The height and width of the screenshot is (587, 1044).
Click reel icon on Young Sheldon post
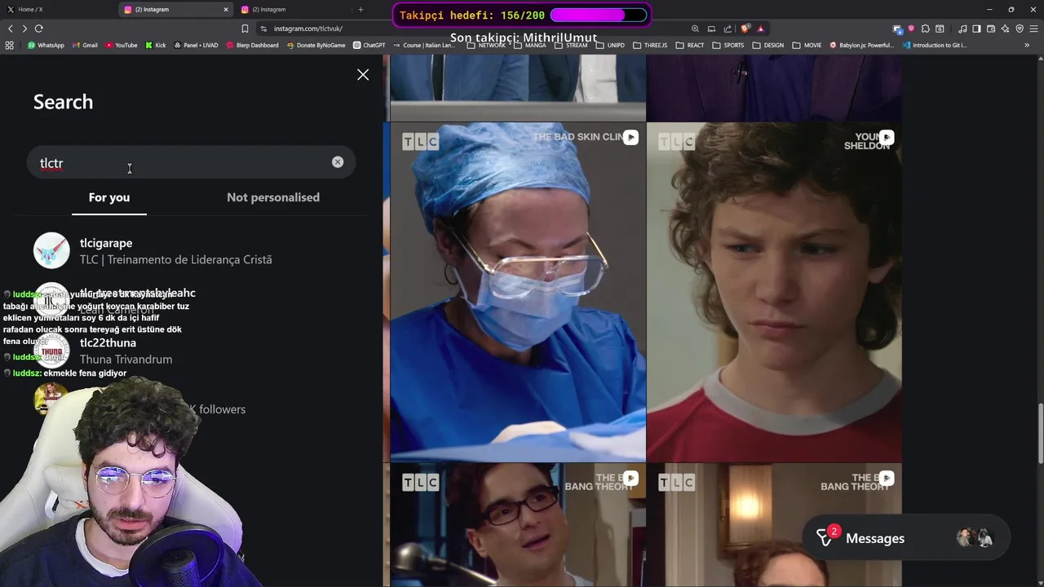pos(887,138)
